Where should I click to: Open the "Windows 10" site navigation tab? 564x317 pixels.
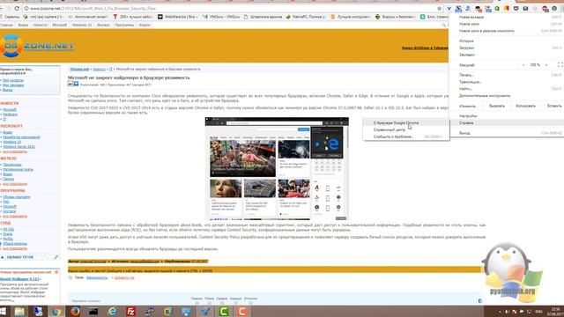82,26
